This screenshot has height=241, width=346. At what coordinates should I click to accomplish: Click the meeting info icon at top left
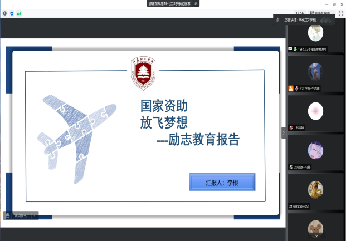5,13
